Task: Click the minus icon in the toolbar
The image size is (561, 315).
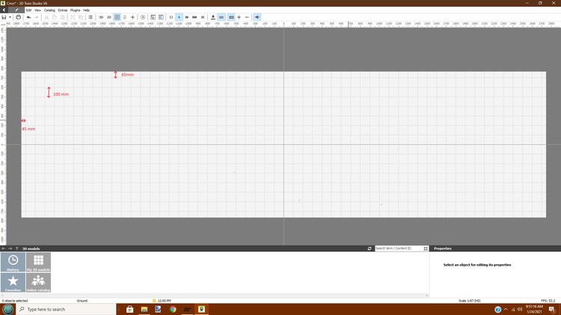Action: [247, 17]
